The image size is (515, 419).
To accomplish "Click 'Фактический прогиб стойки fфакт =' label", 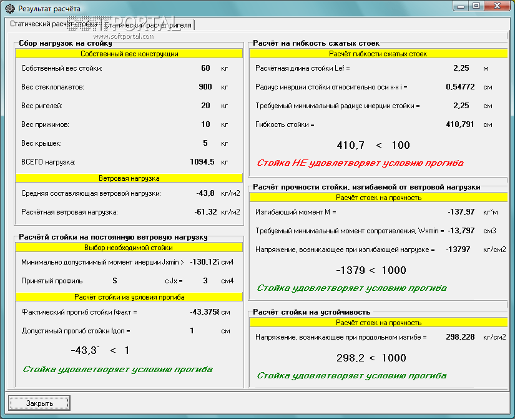I will point(79,312).
